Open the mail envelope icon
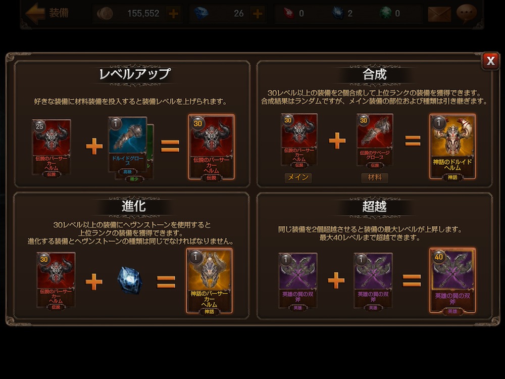Screen dimensions: 505x379 tap(439, 14)
